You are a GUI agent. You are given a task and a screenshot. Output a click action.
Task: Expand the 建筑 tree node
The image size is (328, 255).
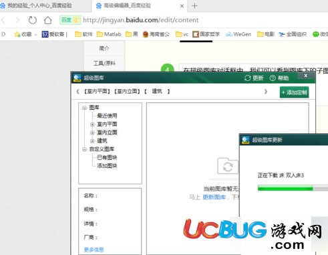pos(92,141)
